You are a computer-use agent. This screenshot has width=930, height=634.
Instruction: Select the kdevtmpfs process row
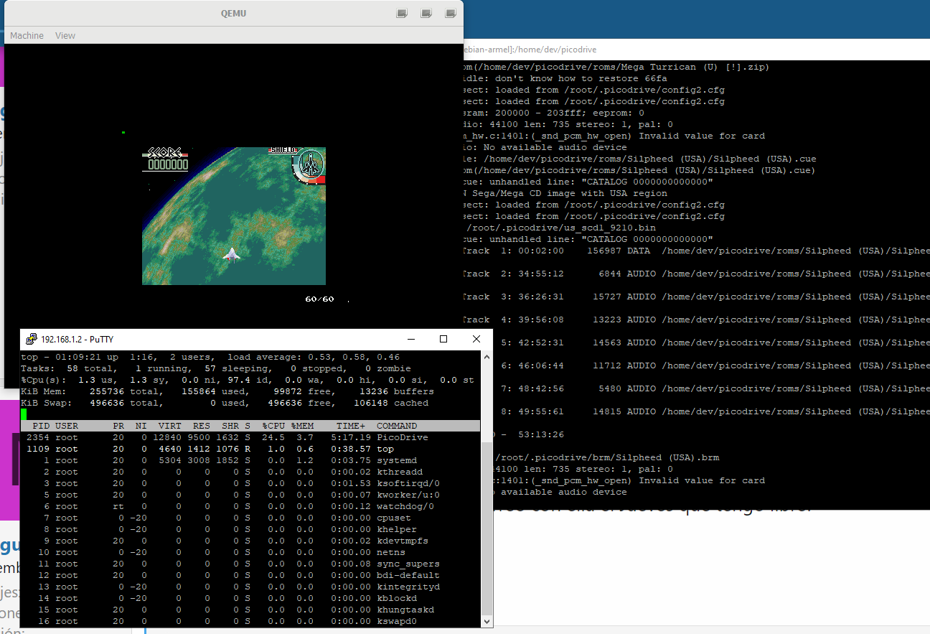pos(250,541)
